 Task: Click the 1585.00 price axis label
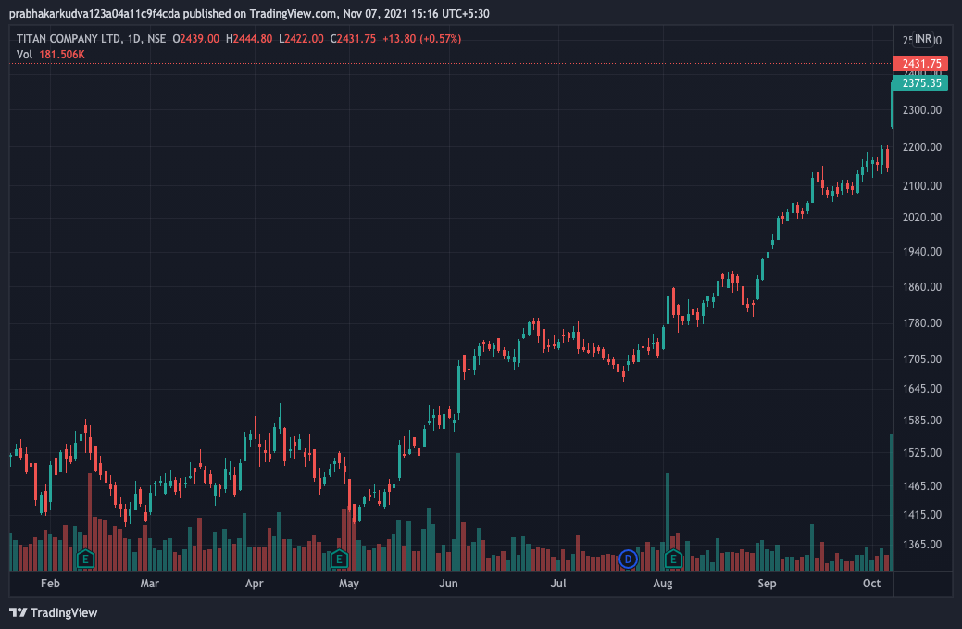(922, 421)
